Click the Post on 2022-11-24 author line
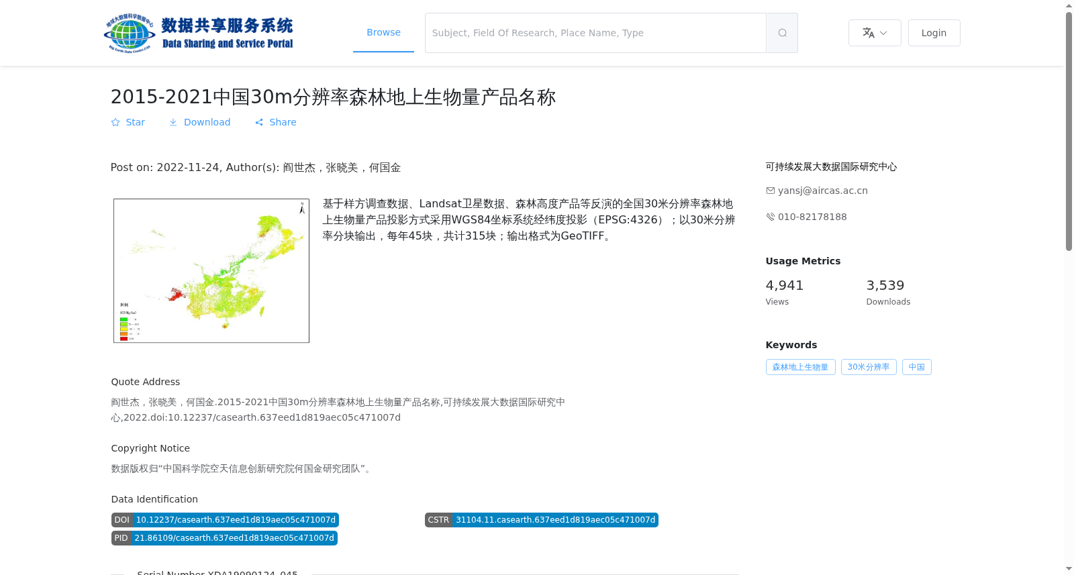Viewport: 1074px width, 575px height. [x=256, y=167]
